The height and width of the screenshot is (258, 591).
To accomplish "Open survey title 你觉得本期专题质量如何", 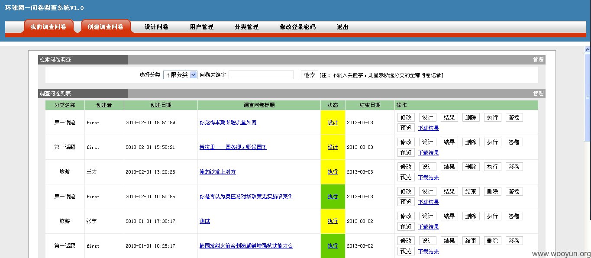I will (x=228, y=123).
